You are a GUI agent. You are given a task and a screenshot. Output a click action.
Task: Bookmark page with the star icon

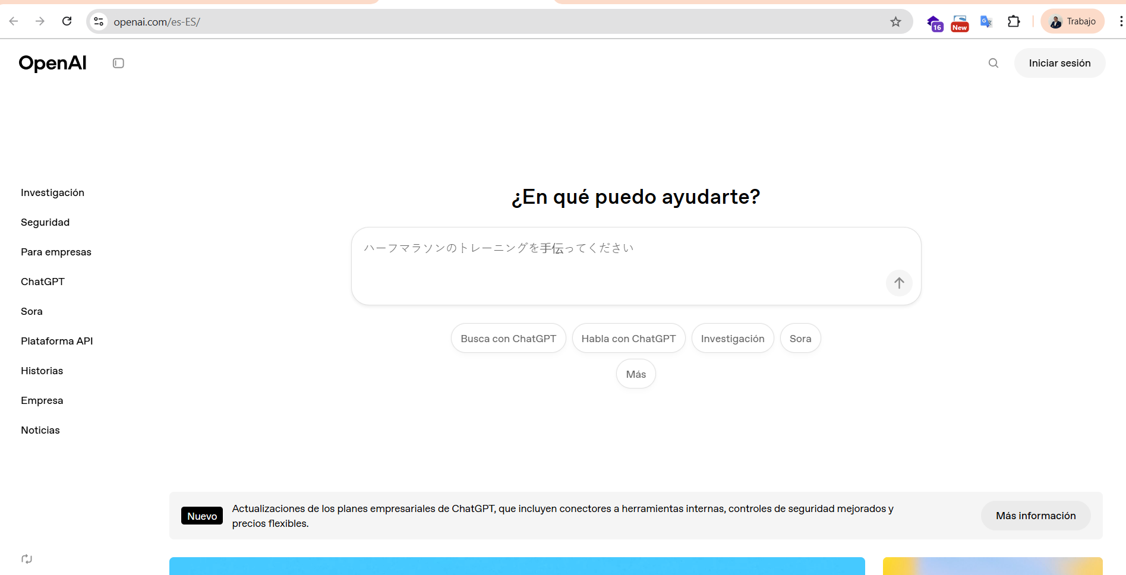point(895,22)
